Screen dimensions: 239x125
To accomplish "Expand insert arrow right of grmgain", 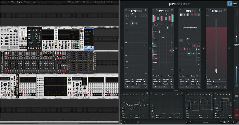I will (x=229, y=48).
